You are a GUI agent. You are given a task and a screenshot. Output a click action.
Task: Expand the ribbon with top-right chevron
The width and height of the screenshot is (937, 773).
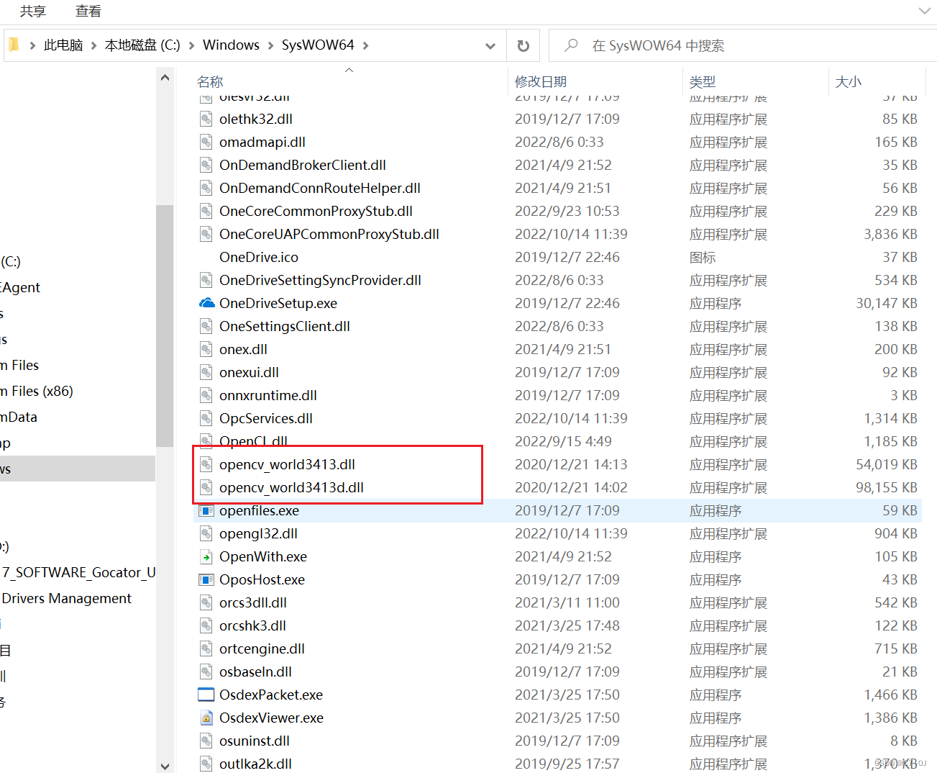click(x=924, y=11)
